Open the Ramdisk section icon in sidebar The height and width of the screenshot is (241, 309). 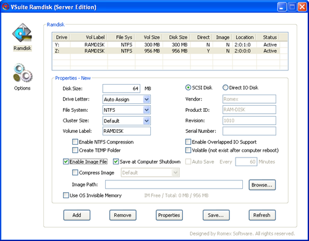pos(22,33)
